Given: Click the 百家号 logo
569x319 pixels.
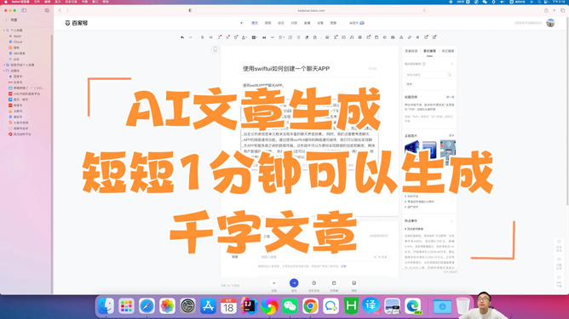Looking at the screenshot, I should tap(77, 23).
